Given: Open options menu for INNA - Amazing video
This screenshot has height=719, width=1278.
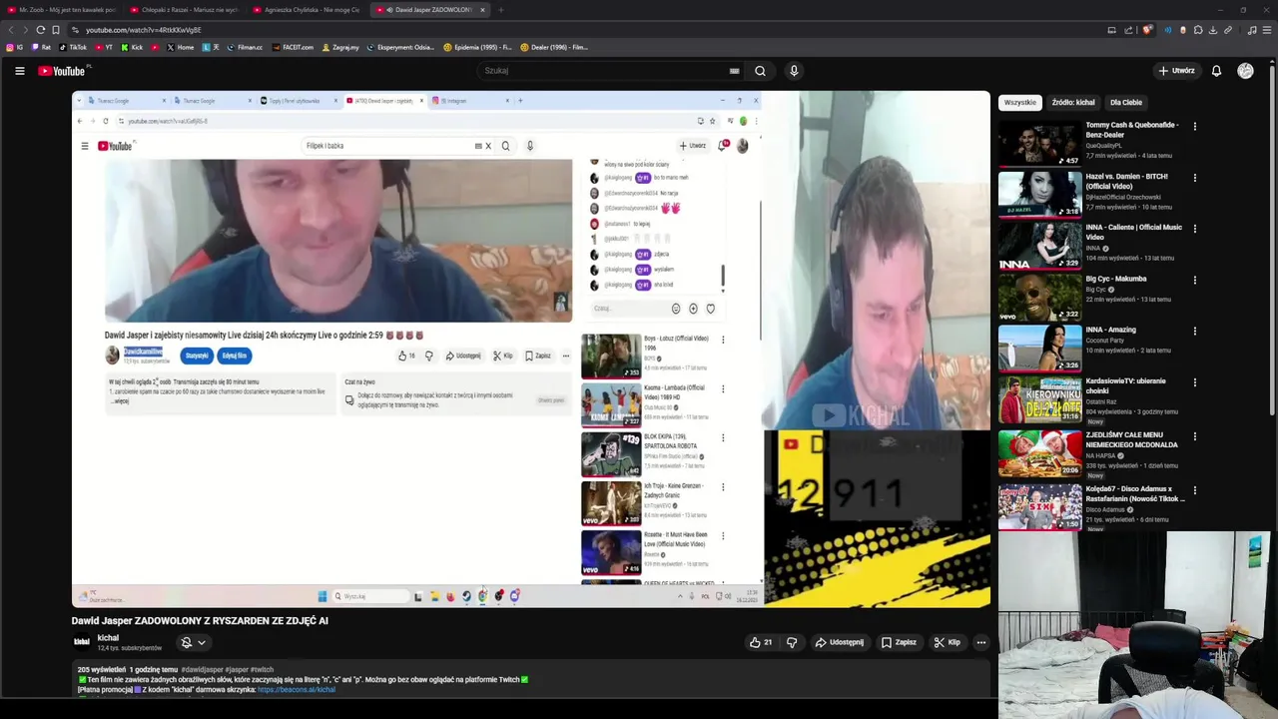Looking at the screenshot, I should (1194, 332).
